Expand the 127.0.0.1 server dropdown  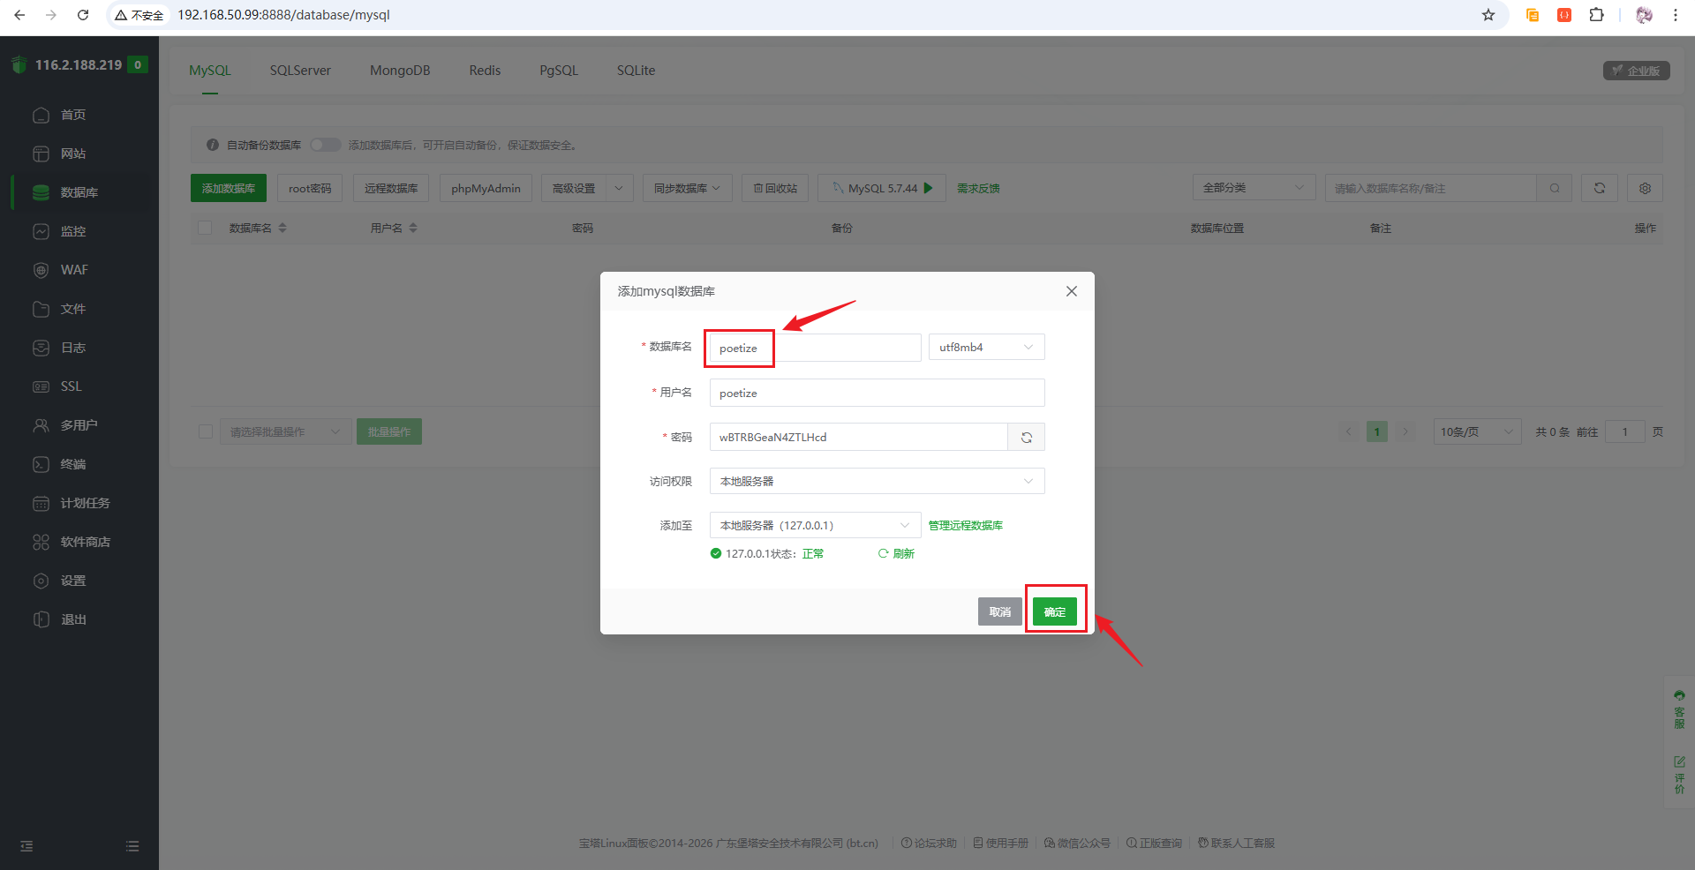pos(815,526)
